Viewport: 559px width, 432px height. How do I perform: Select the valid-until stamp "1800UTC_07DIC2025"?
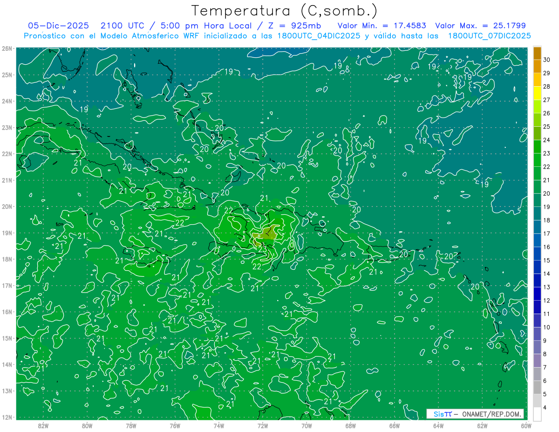[x=489, y=36]
